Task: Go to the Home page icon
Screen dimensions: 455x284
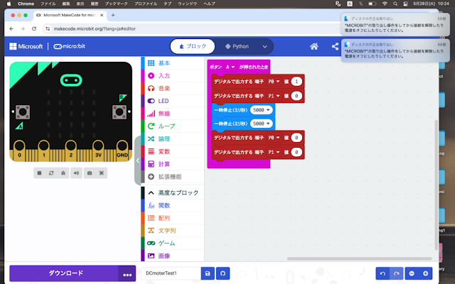Action: pos(314,46)
